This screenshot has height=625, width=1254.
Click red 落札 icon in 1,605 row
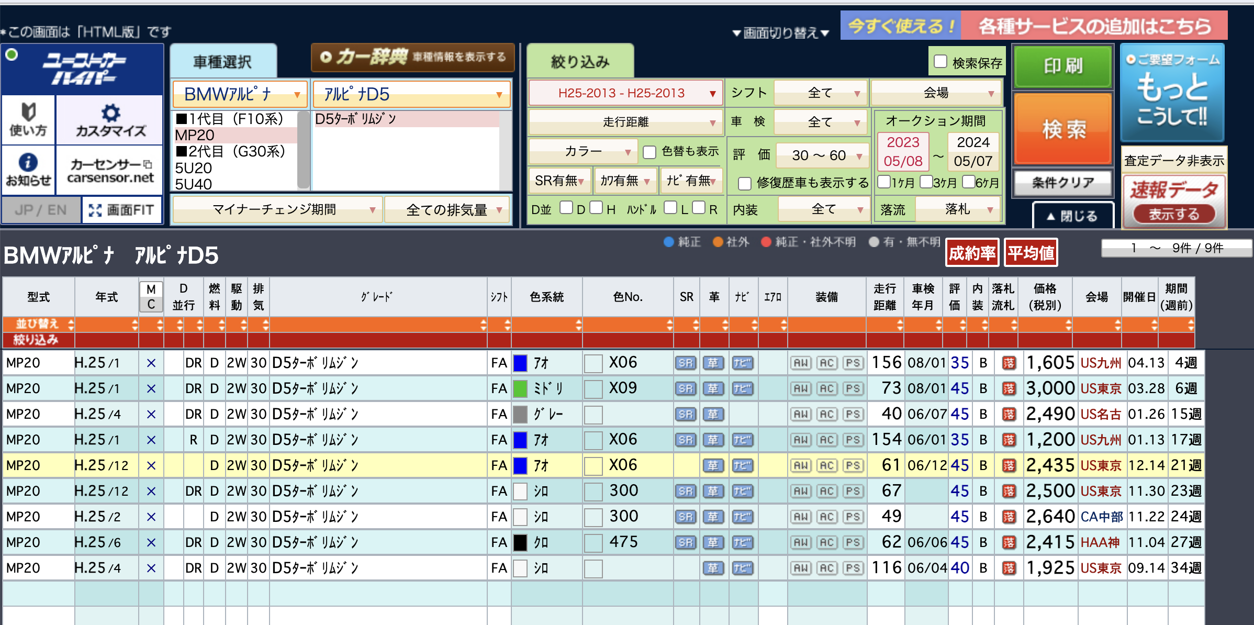1009,363
